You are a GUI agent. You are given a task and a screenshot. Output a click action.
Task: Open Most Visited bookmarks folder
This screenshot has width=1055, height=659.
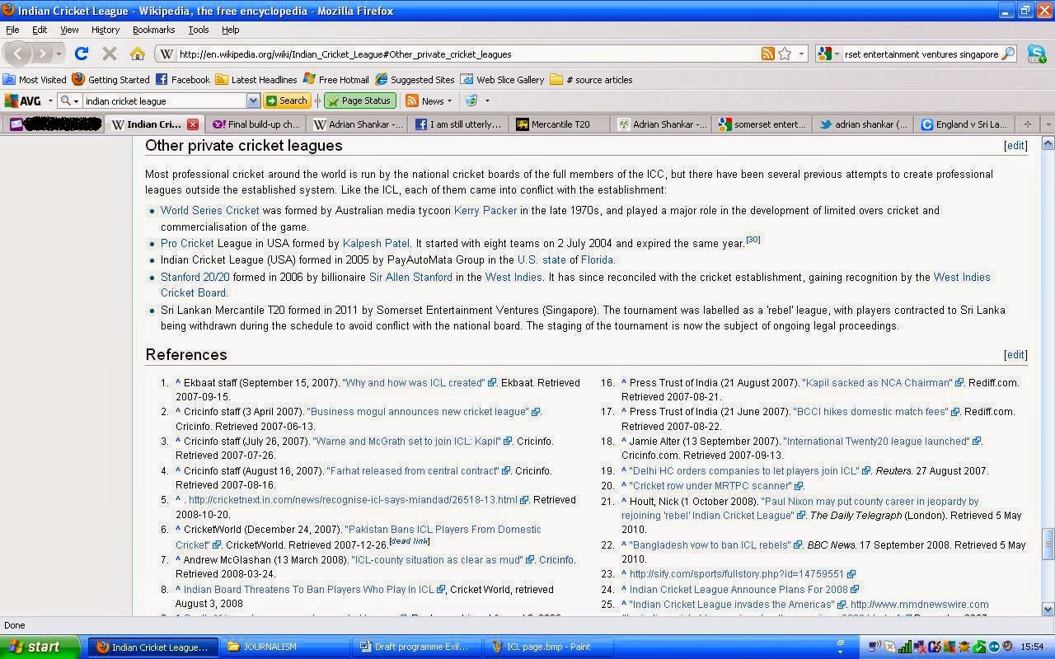coord(35,79)
